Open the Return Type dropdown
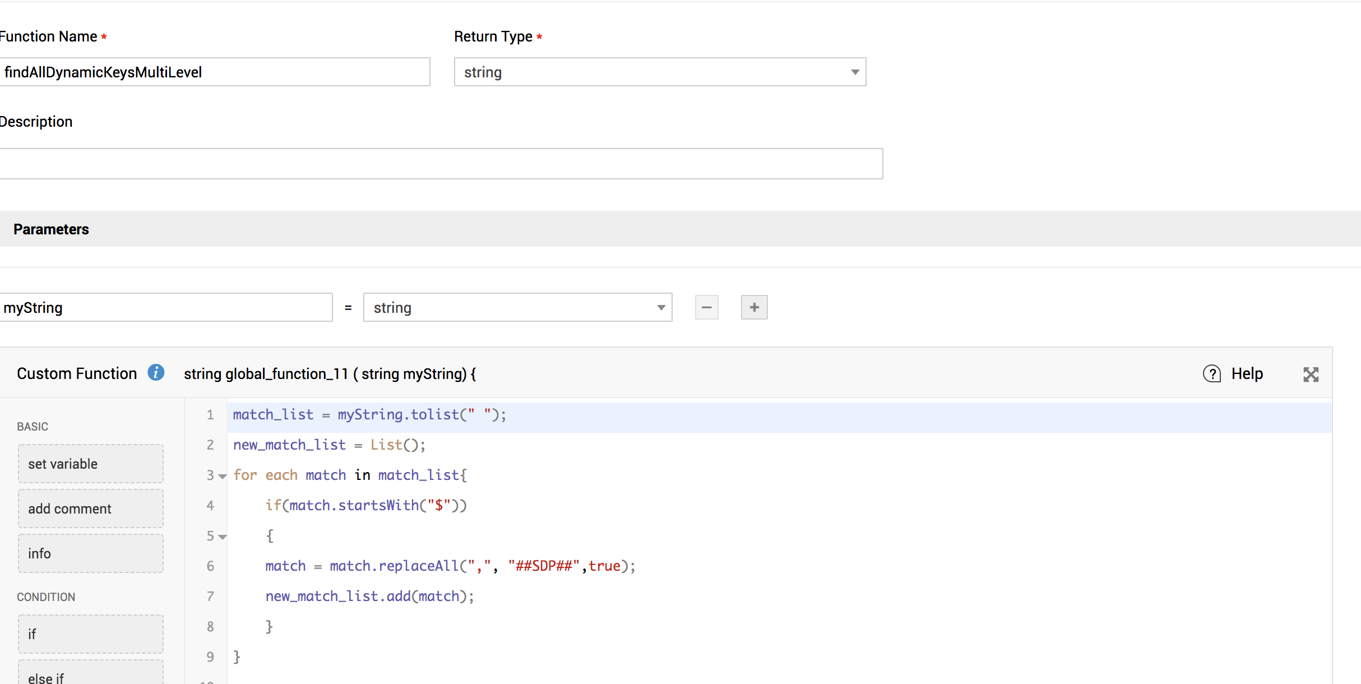The width and height of the screenshot is (1361, 684). tap(660, 72)
